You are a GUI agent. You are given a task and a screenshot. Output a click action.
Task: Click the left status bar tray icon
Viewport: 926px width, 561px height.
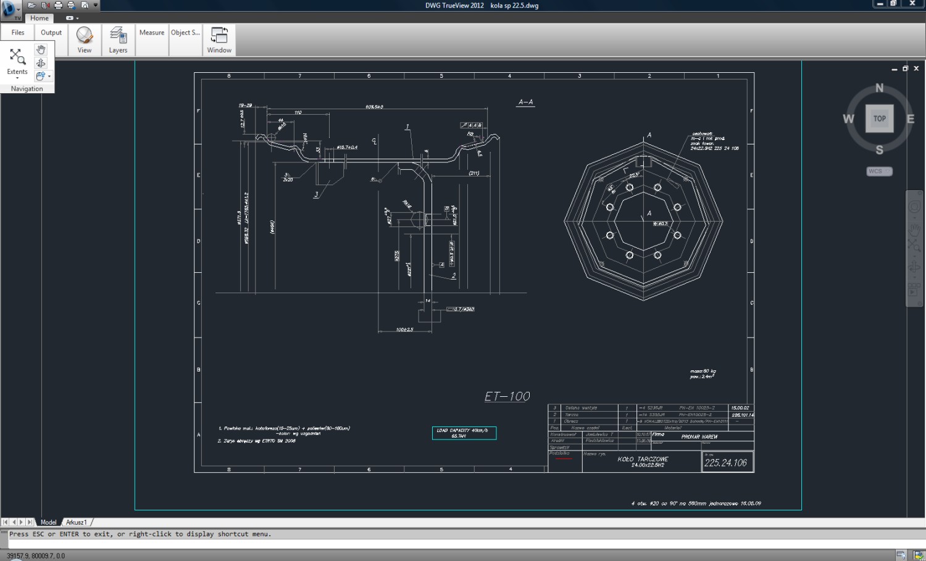coord(901,555)
